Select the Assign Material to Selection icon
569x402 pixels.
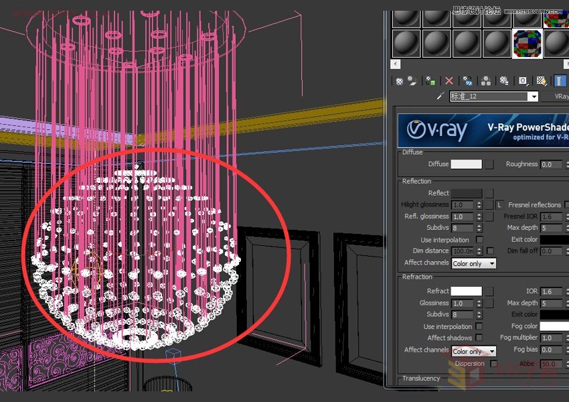(x=429, y=80)
